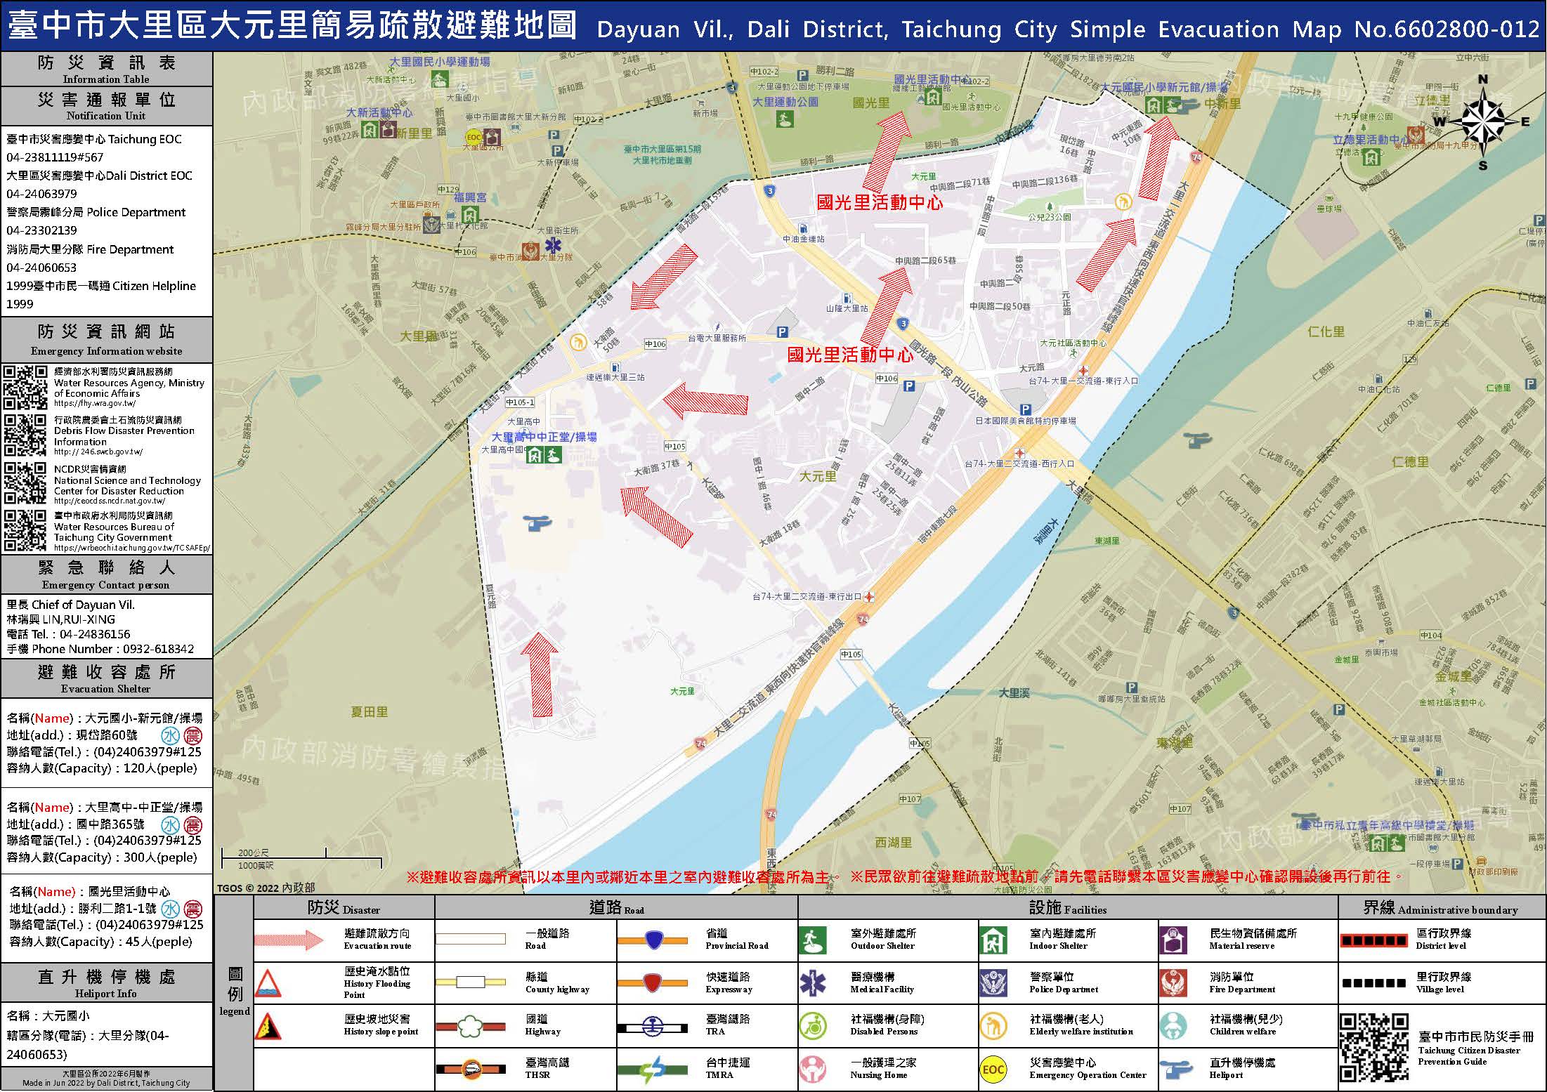Open the http://246.swcb.gov.tw/ link
This screenshot has width=1547, height=1092.
(x=98, y=452)
